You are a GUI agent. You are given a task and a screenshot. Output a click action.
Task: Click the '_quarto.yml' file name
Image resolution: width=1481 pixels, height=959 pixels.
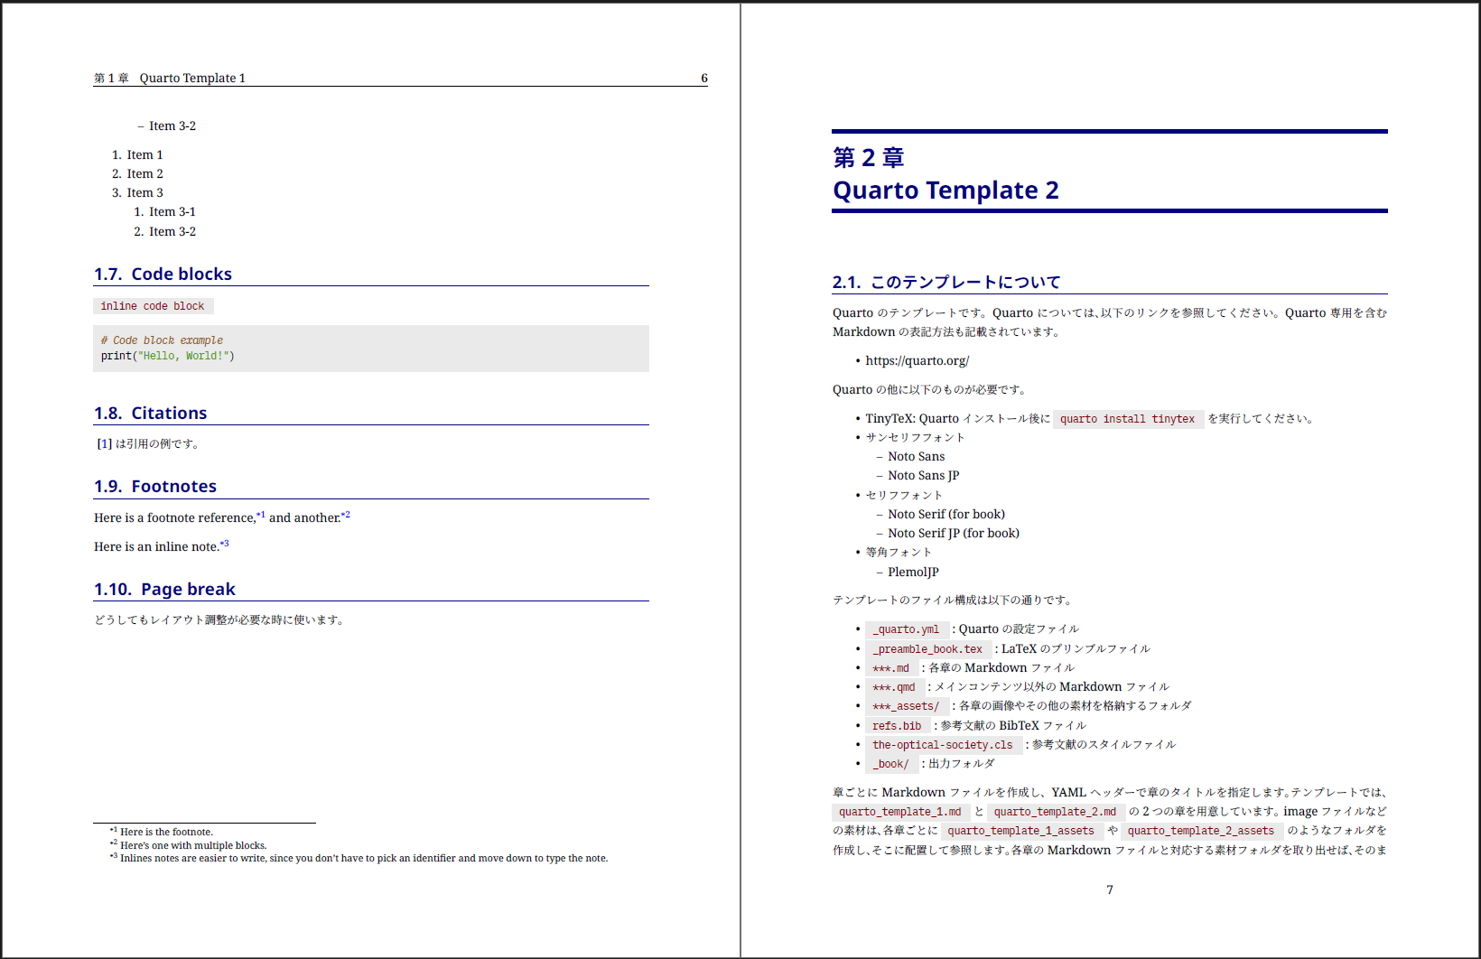(x=906, y=629)
